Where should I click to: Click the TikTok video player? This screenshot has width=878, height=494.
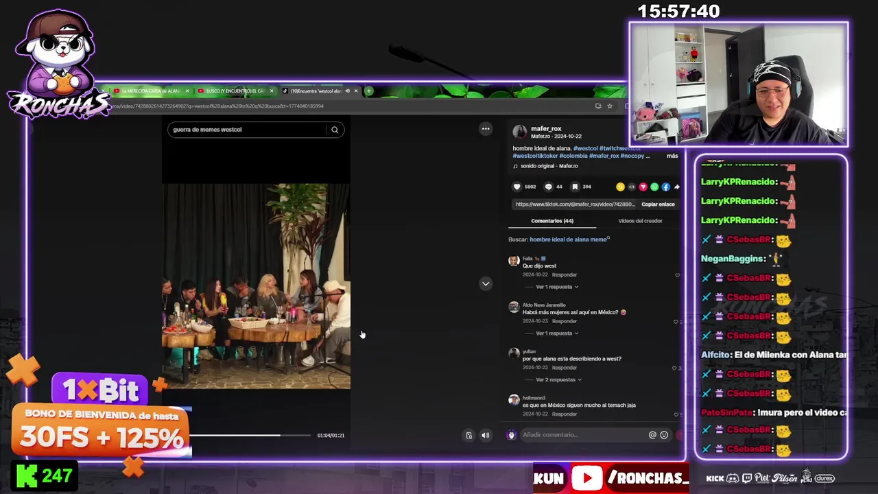[256, 286]
